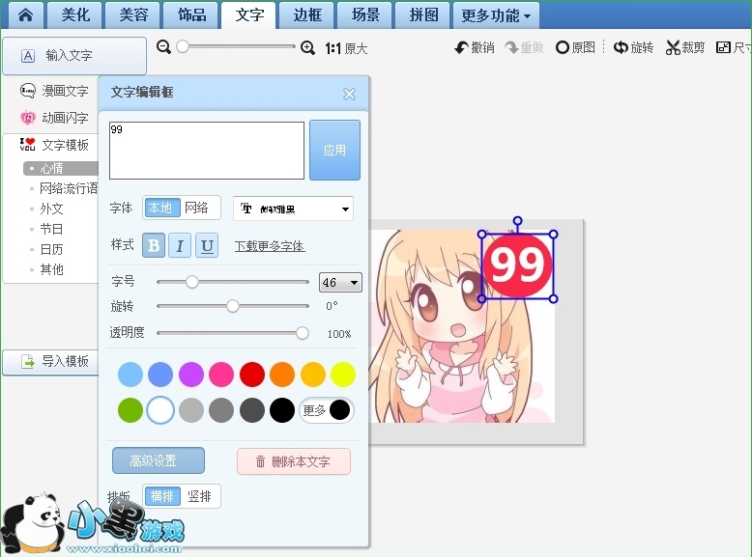752x557 pixels.
Task: Click the 输入文字 button
Action: (74, 56)
